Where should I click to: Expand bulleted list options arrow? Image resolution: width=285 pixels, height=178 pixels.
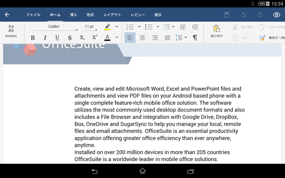click(x=158, y=27)
